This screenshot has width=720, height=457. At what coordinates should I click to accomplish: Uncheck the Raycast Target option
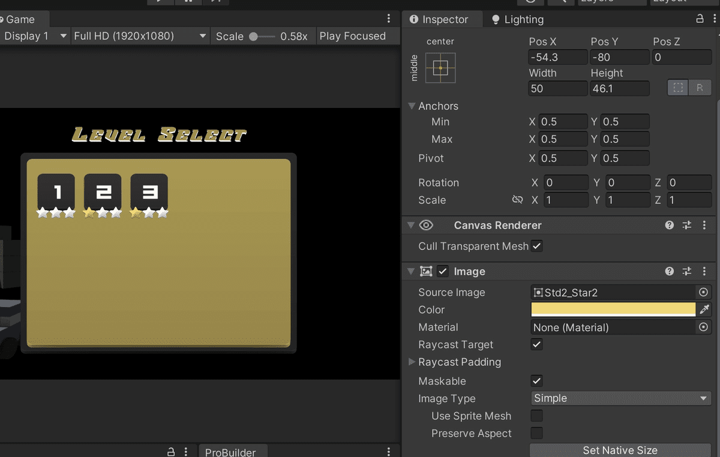(x=537, y=345)
